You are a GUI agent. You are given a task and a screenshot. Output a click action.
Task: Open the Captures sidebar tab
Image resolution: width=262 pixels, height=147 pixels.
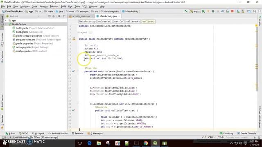(x=2, y=57)
